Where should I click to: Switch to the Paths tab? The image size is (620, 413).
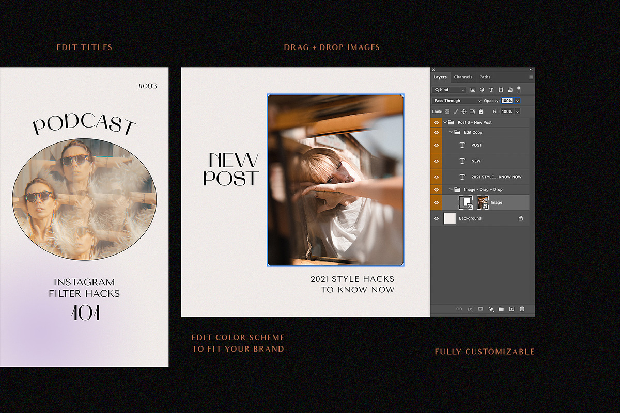485,77
